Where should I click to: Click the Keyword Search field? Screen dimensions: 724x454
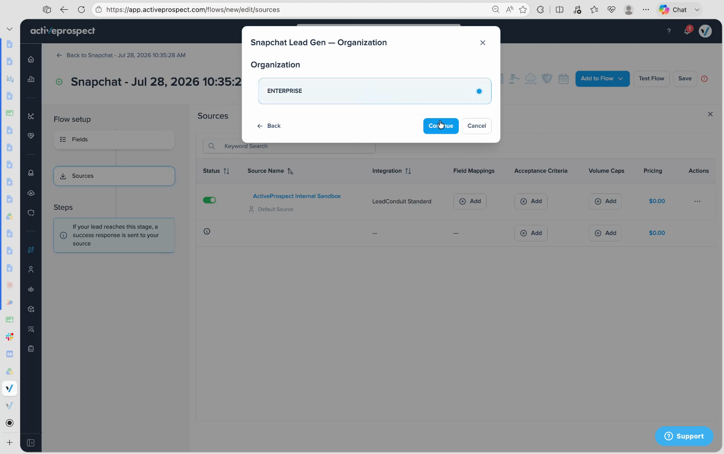tap(289, 146)
